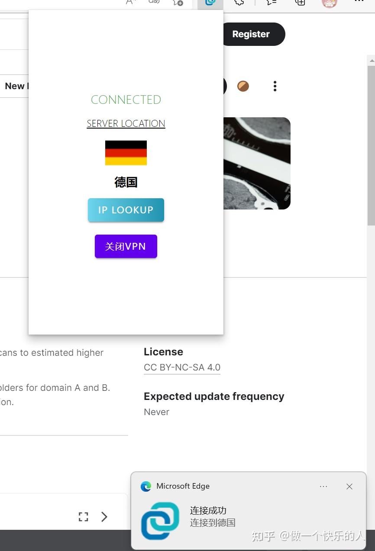
Task: Click the VPN extension icon in toolbar
Action: (x=210, y=3)
